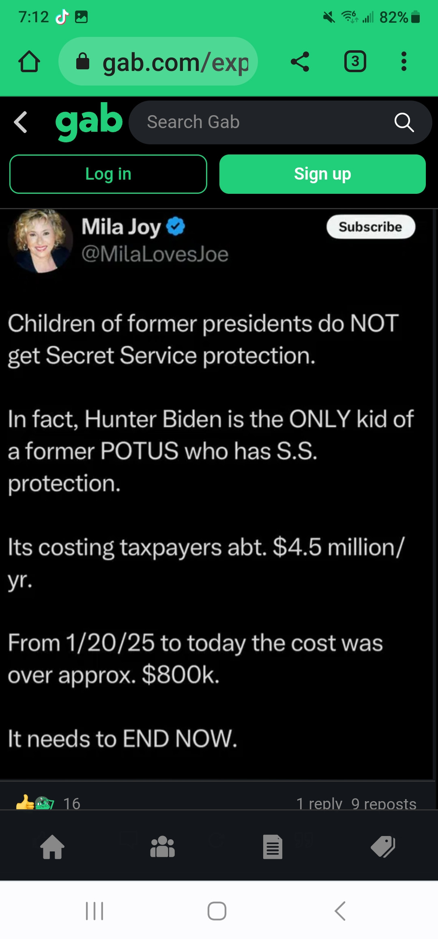The width and height of the screenshot is (438, 939).
Task: Open the Groups tab in Gab's footer
Action: 162,847
